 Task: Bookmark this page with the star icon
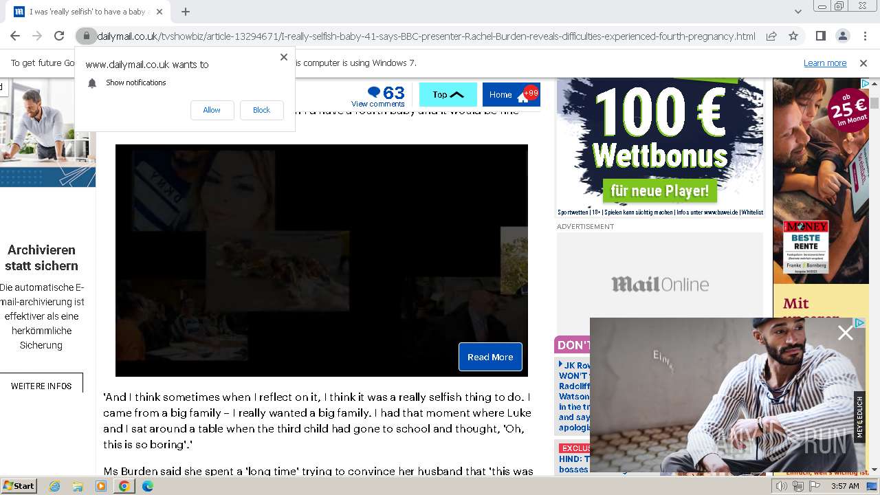coord(793,36)
